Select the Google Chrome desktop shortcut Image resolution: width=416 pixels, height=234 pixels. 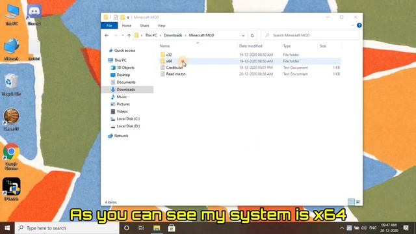click(x=11, y=157)
